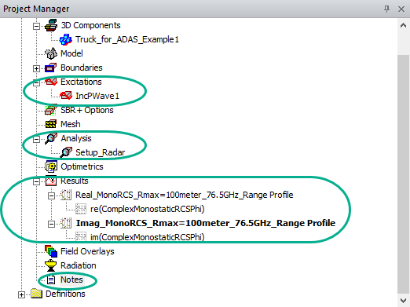This screenshot has height=307, width=410.
Task: Click the Truck_for_ADAS_Example1 blue cubes icon
Action: pyautogui.click(x=65, y=39)
